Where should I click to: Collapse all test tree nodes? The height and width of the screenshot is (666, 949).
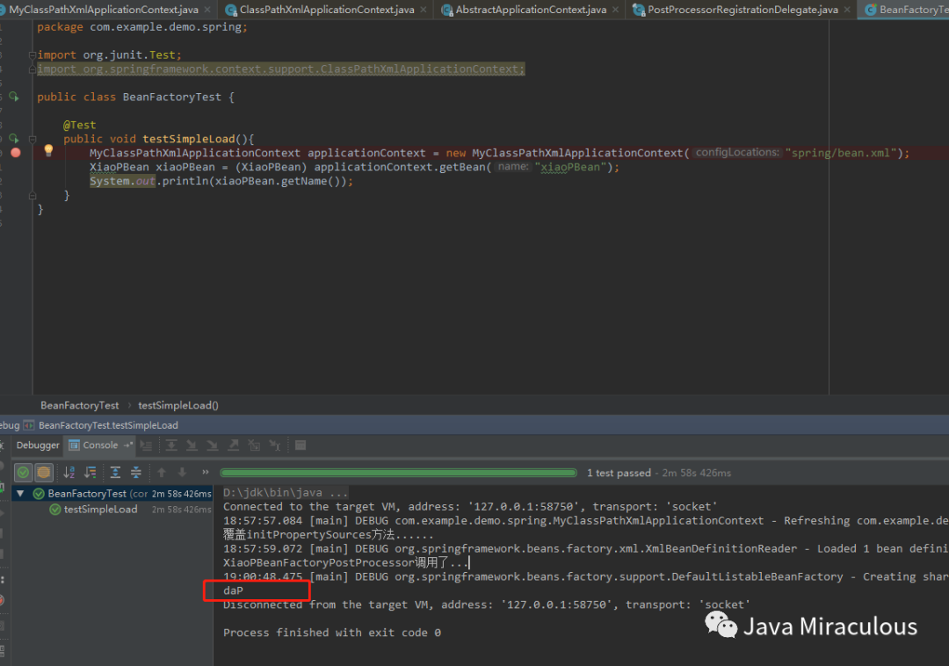[x=135, y=473]
